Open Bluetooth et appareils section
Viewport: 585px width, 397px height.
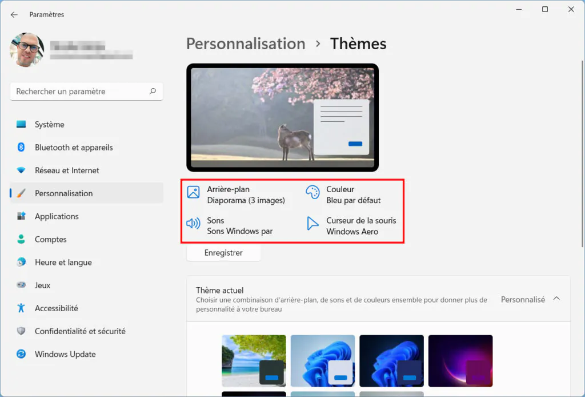click(x=87, y=147)
